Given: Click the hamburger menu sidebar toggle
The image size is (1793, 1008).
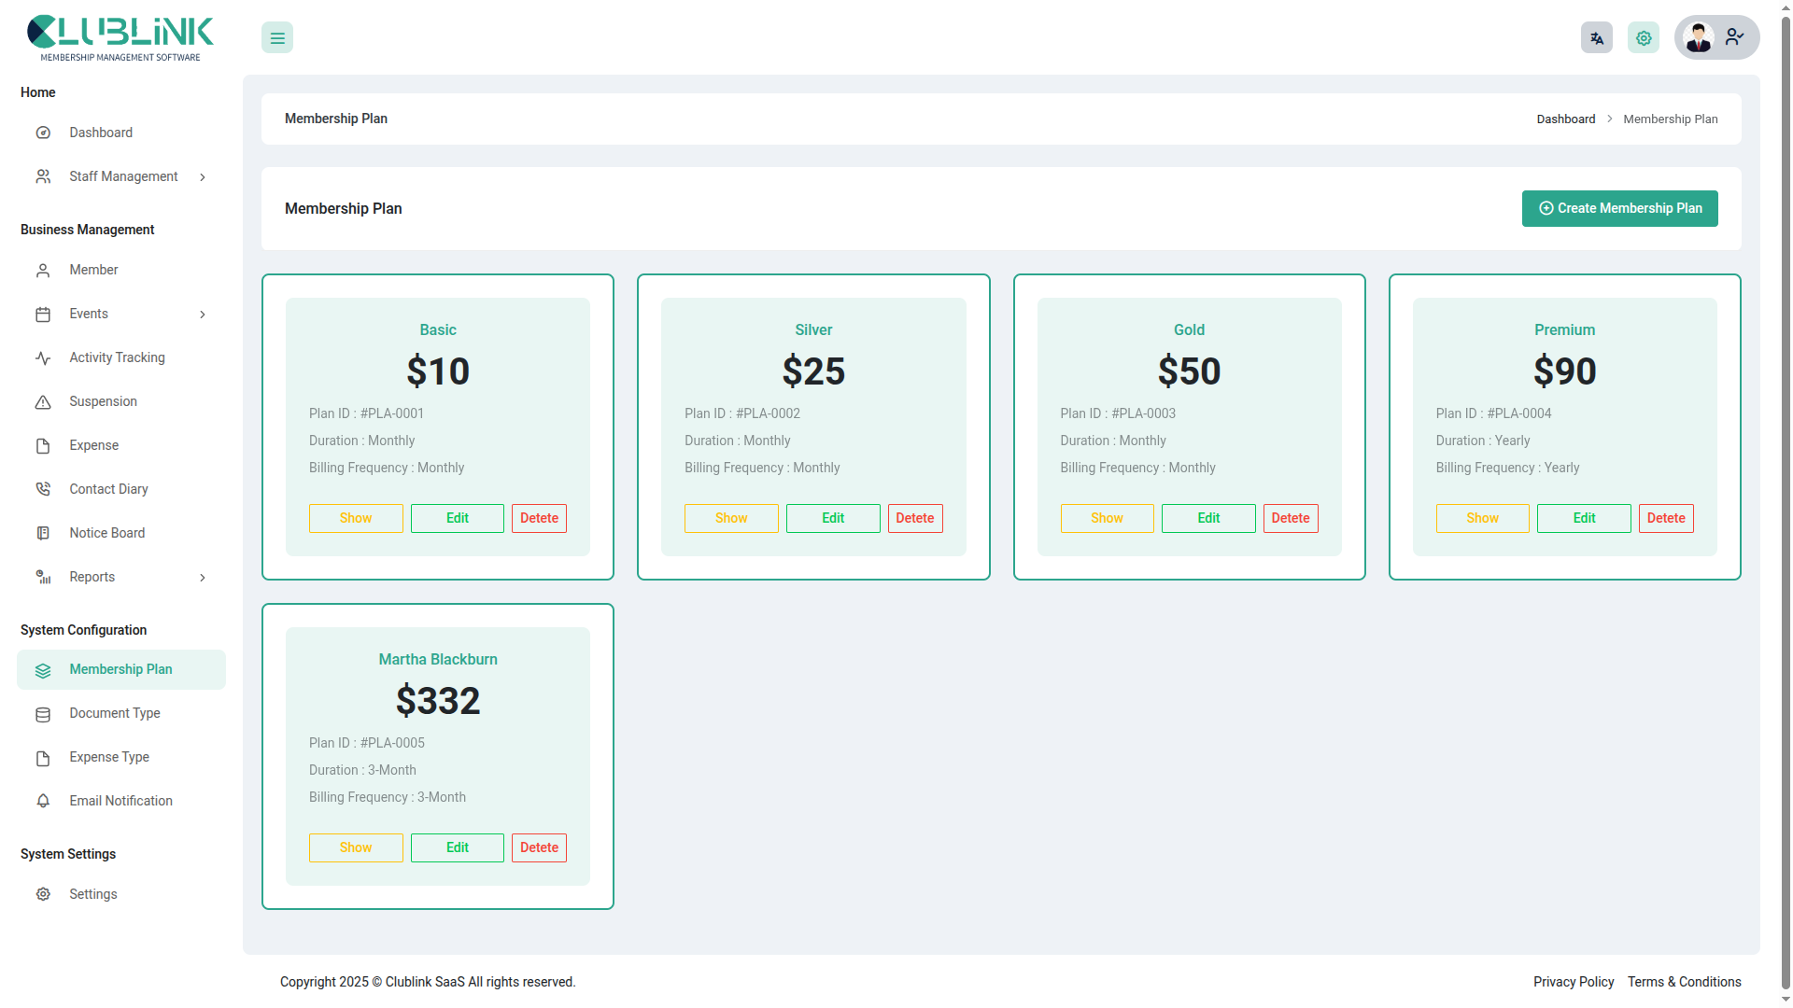Looking at the screenshot, I should (x=277, y=38).
